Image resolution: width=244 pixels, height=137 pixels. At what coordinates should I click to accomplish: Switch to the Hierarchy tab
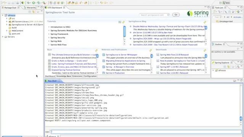point(30,8)
